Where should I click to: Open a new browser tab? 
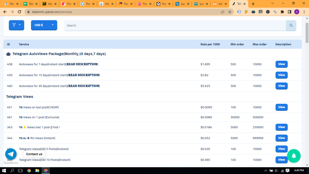point(253,4)
